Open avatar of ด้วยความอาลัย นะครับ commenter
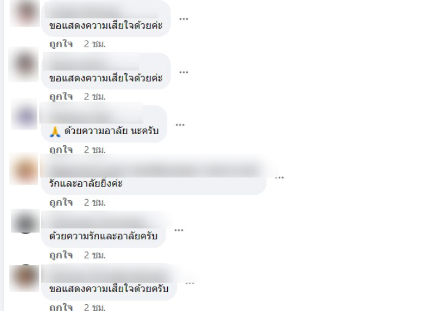The image size is (446, 311). click(24, 114)
